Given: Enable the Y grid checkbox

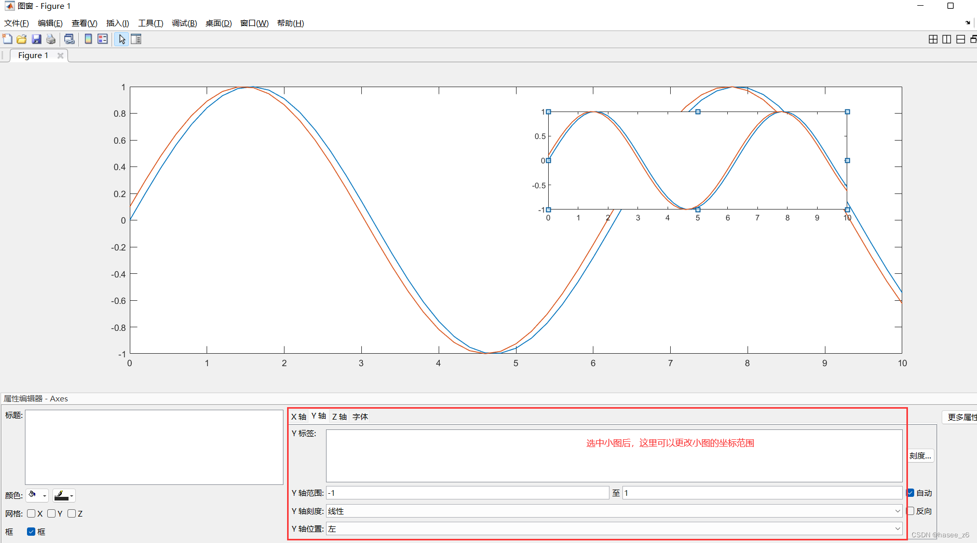Looking at the screenshot, I should pos(51,513).
